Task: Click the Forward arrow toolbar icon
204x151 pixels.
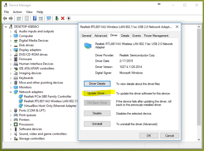Action: coord(11,18)
